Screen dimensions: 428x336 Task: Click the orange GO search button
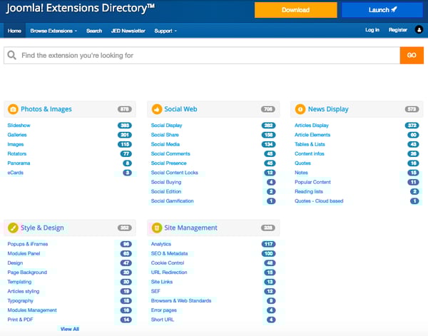[x=412, y=55]
